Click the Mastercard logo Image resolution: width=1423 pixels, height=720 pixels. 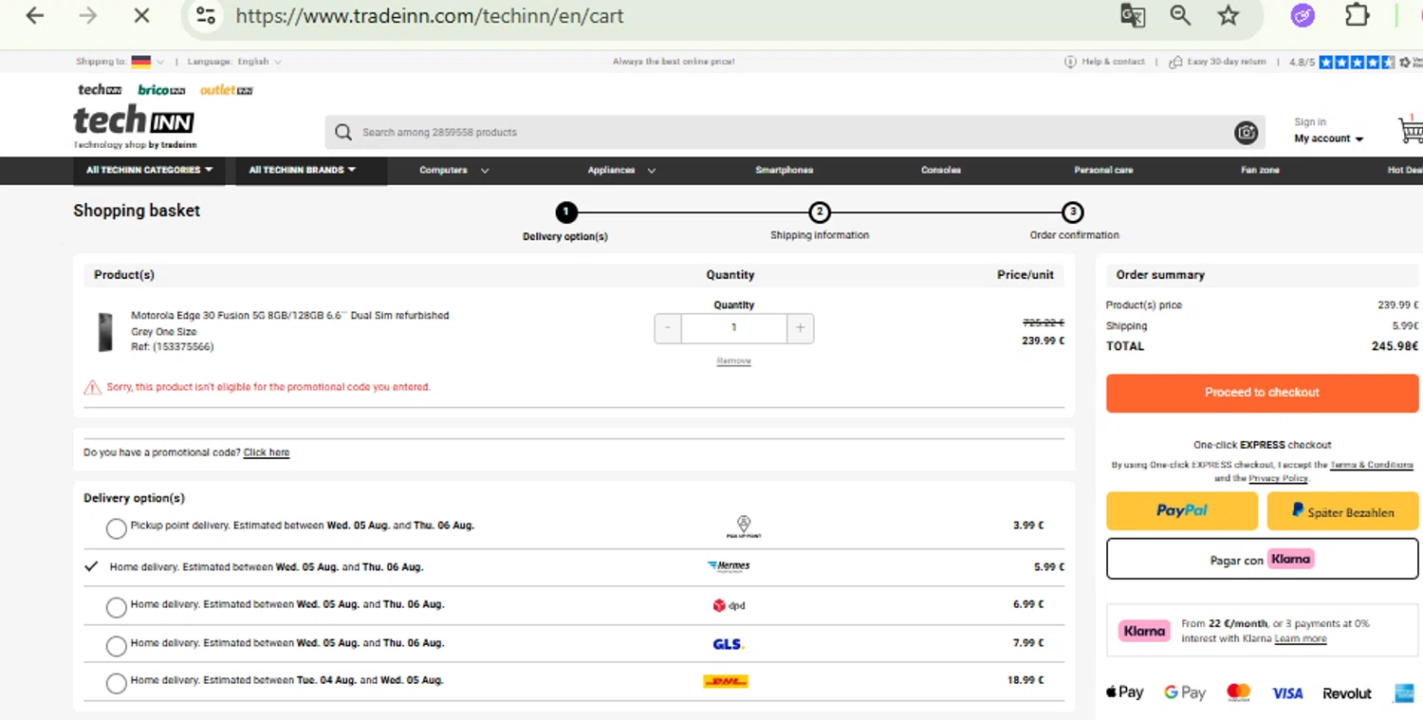tap(1238, 692)
